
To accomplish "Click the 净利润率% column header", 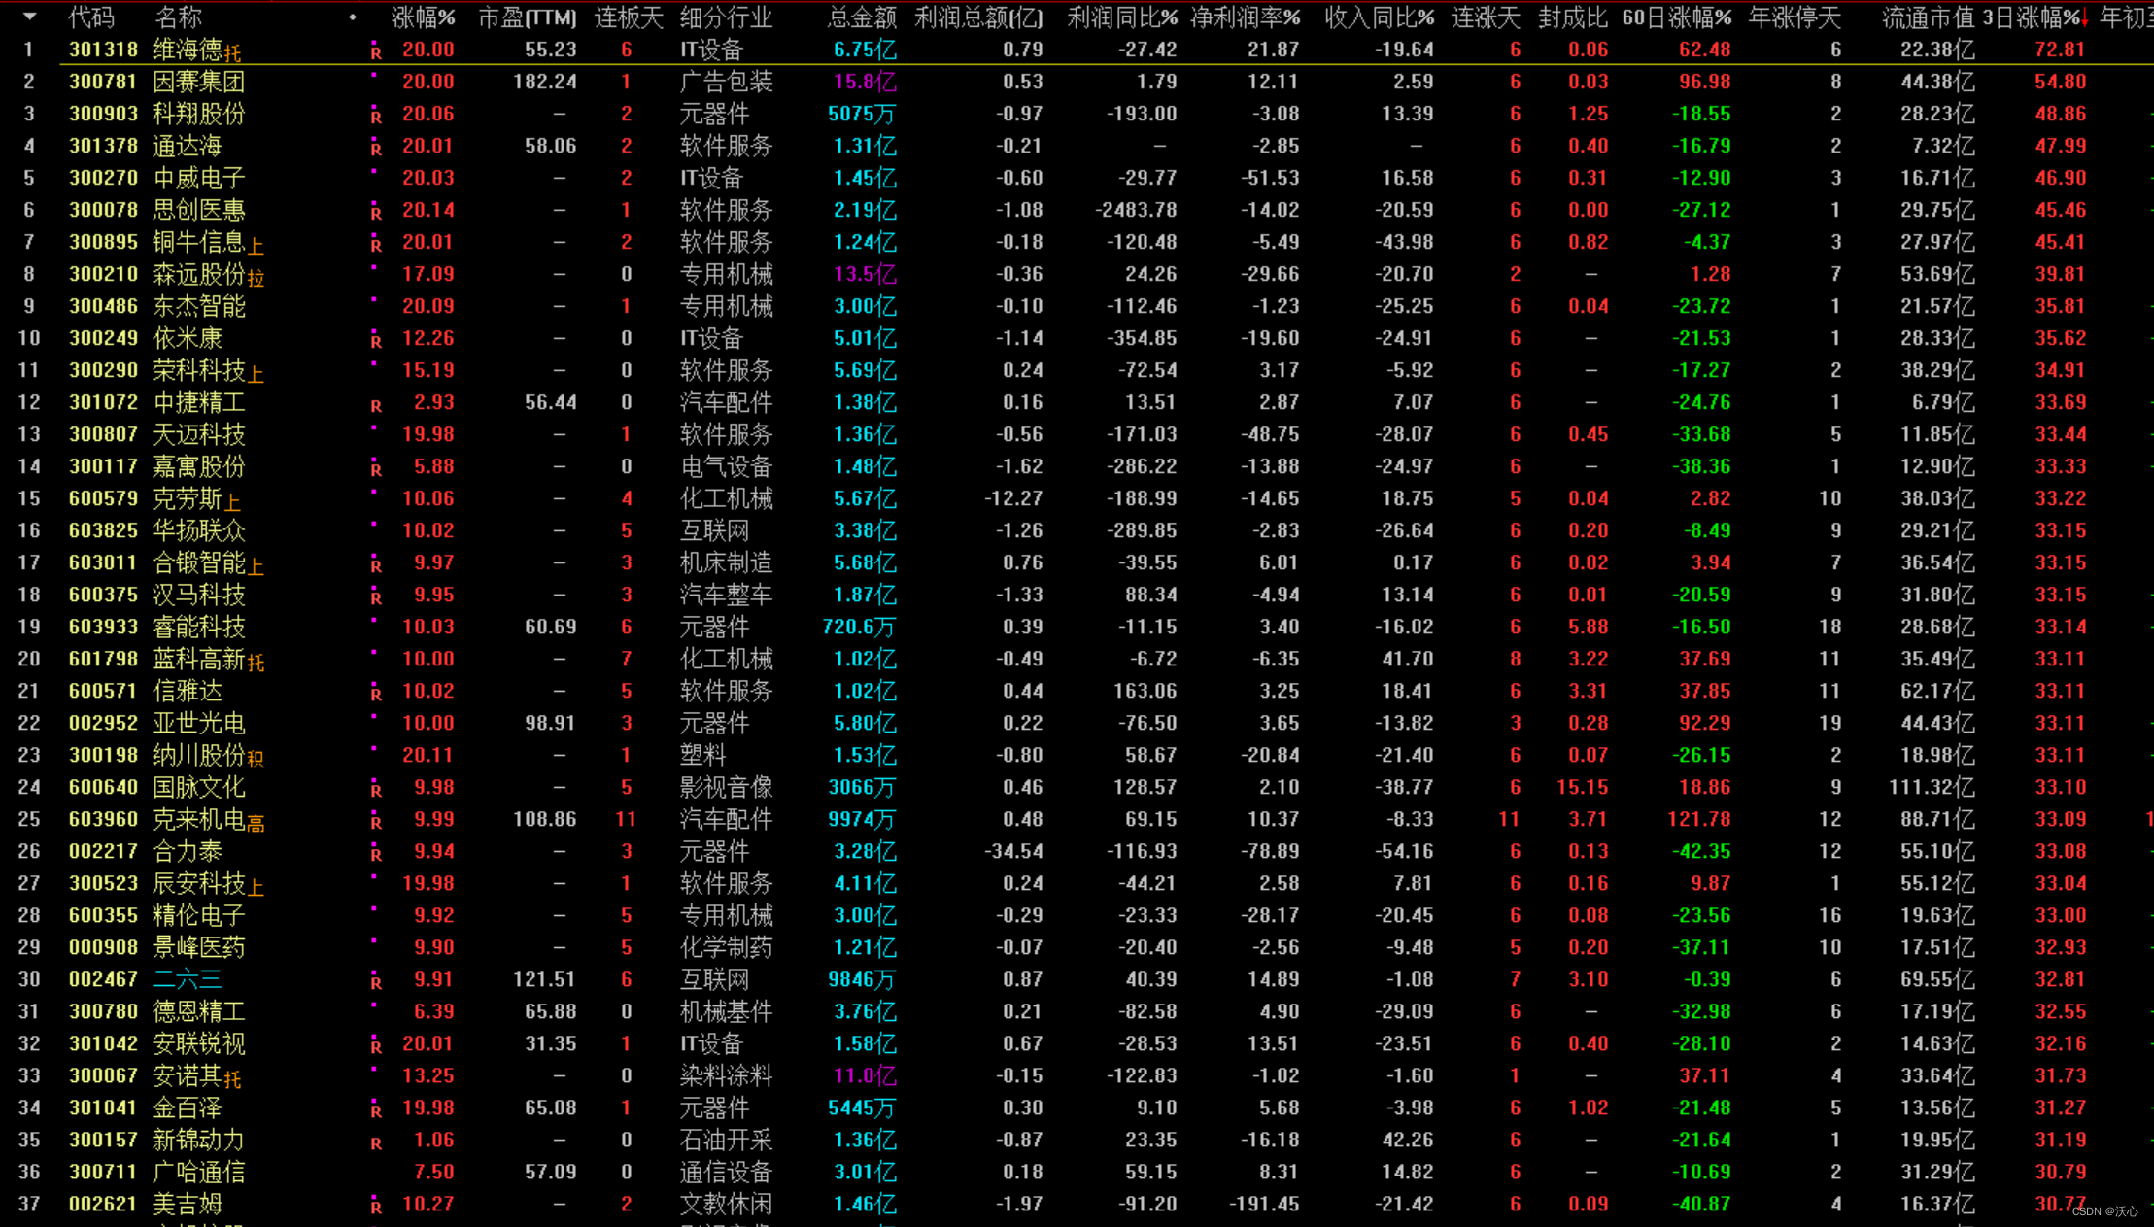I will [1246, 17].
